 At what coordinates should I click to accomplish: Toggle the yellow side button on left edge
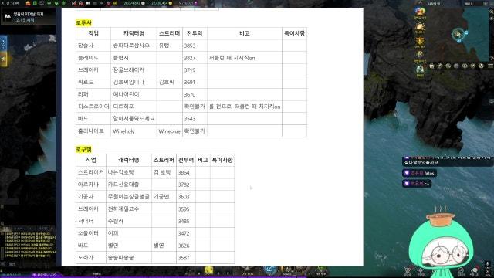pyautogui.click(x=3, y=59)
